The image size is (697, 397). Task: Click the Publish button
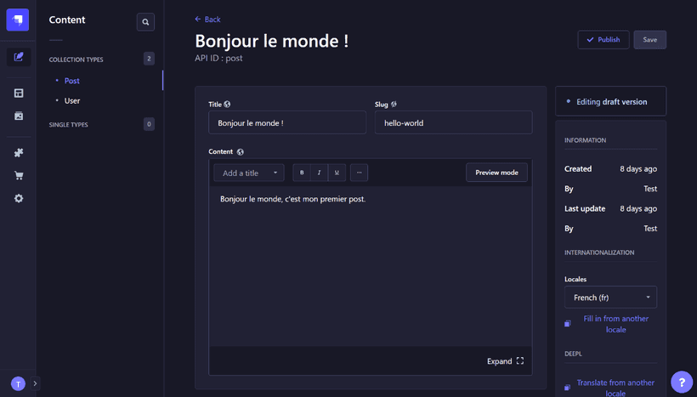point(603,40)
